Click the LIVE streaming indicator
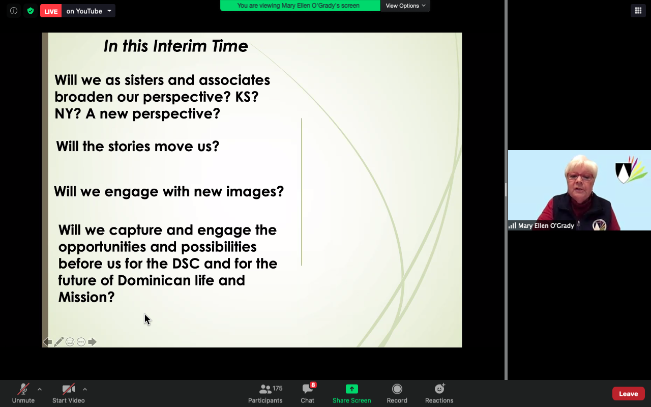This screenshot has width=651, height=407. 51,11
